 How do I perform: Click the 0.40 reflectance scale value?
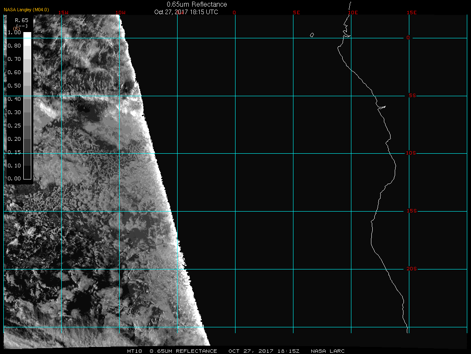[14, 99]
